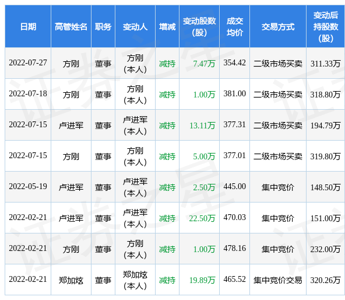Click the 320.26万 holdings cell
This screenshot has width=345, height=300.
pos(325,280)
